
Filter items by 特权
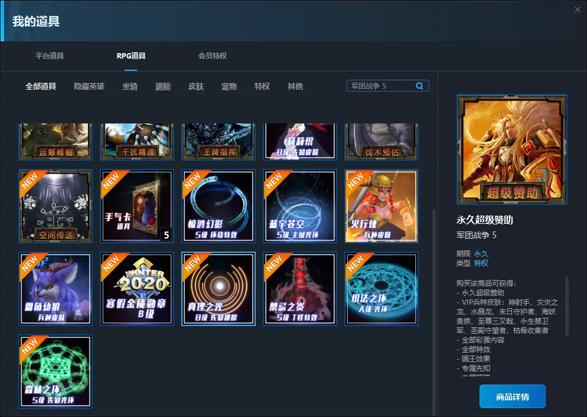pos(262,86)
